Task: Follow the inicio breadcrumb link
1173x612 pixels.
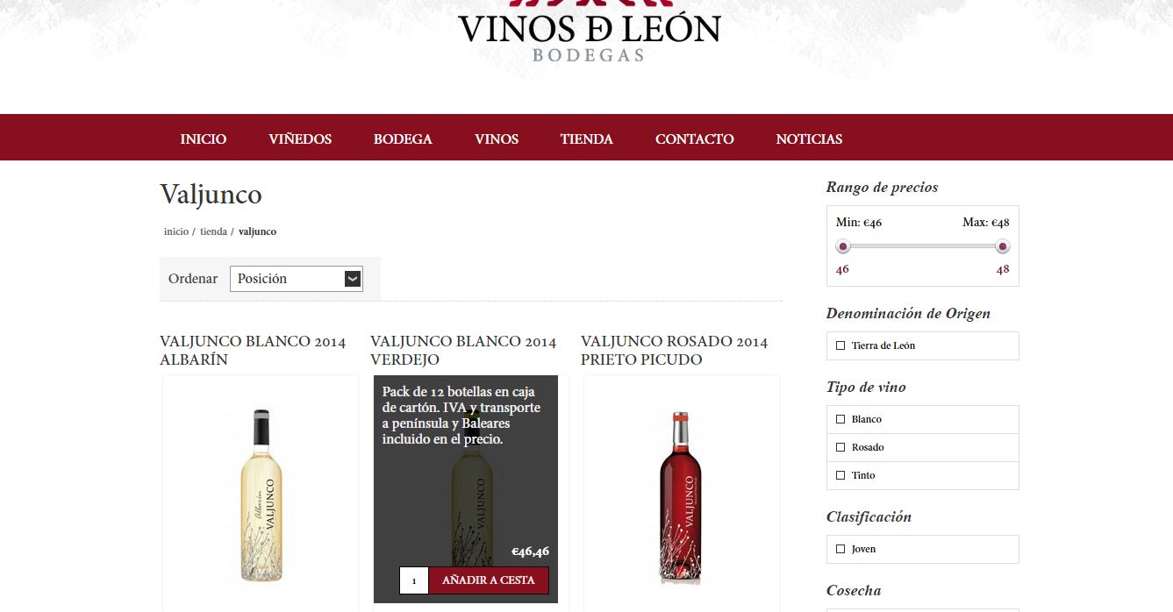Action: tap(176, 231)
